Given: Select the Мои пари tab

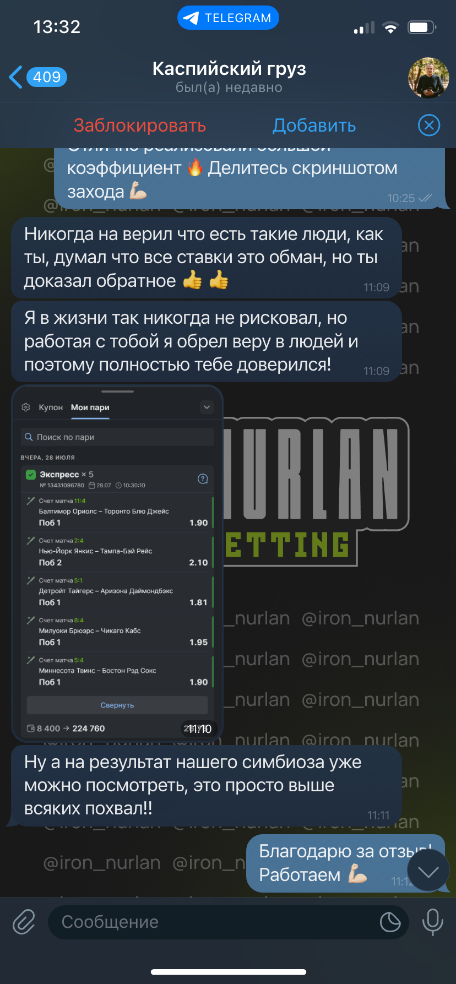Looking at the screenshot, I should pyautogui.click(x=90, y=407).
